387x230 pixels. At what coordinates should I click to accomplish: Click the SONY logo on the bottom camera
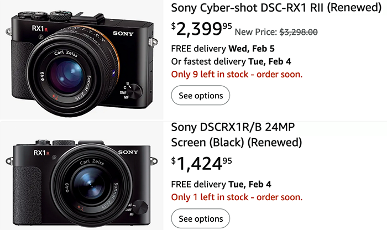point(128,152)
